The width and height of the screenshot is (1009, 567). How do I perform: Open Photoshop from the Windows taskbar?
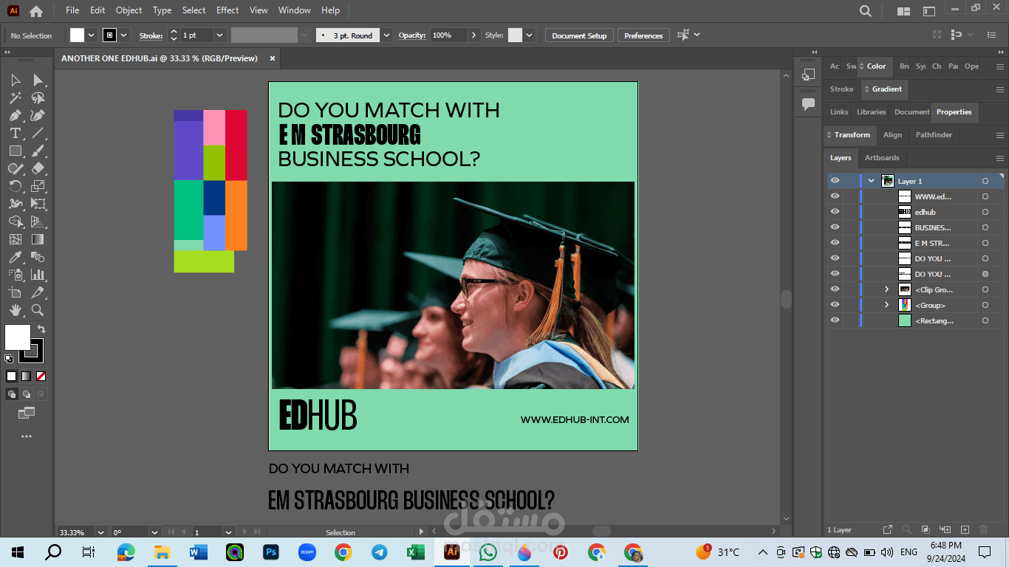(271, 551)
